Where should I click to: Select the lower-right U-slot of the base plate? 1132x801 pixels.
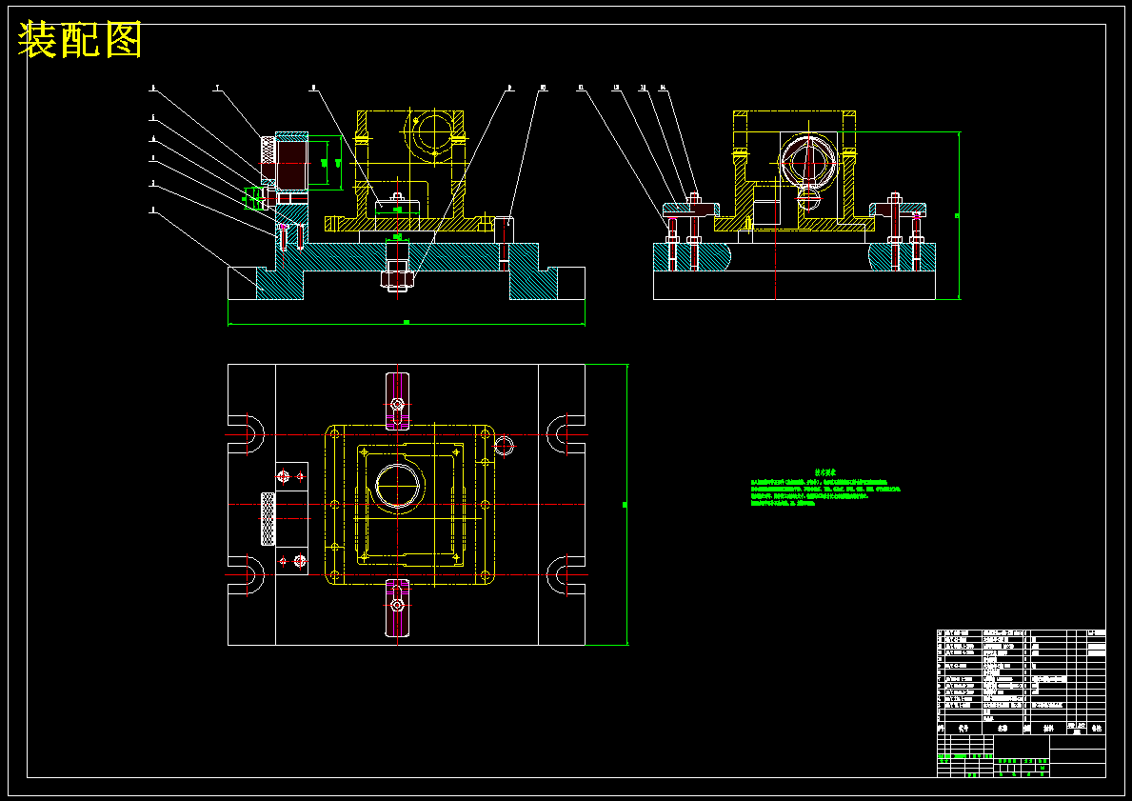566,575
